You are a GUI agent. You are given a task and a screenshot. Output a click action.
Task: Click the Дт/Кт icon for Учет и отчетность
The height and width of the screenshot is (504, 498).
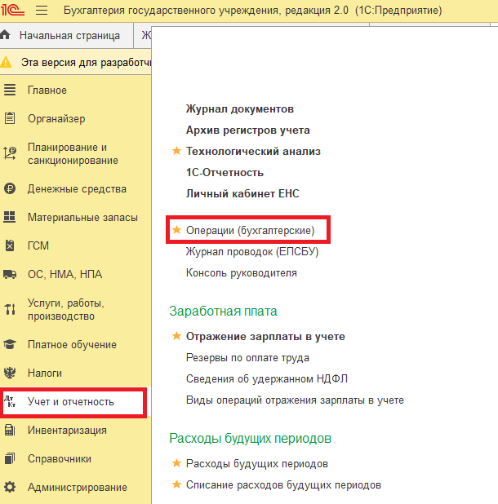coord(10,401)
